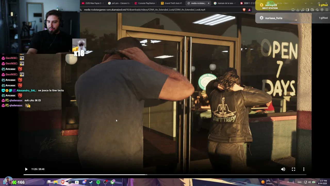
Task: Switch ENG input language indicator
Action: (x=299, y=182)
